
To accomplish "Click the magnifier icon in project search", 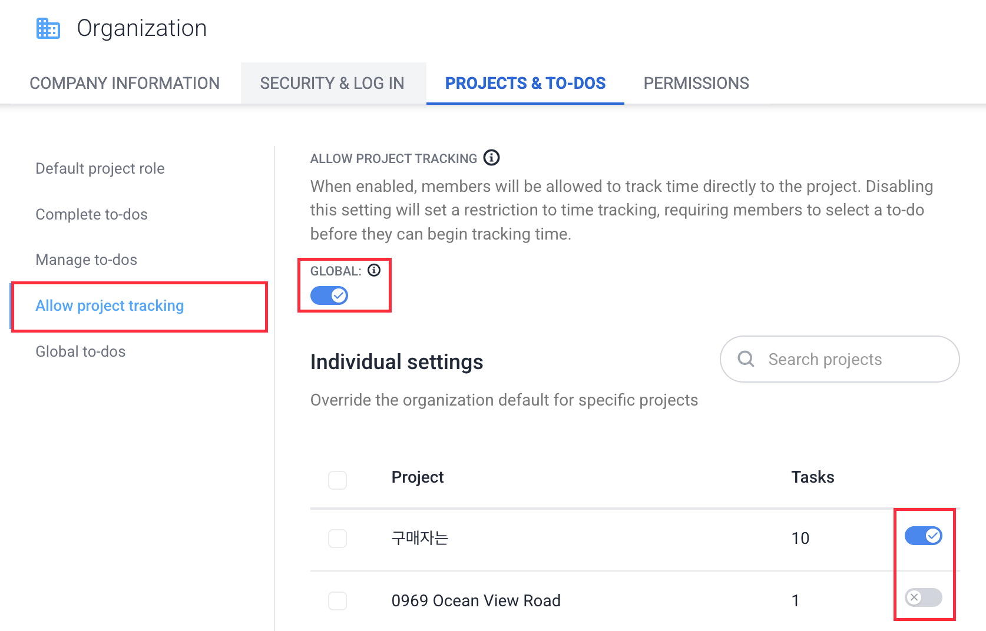I will click(746, 358).
